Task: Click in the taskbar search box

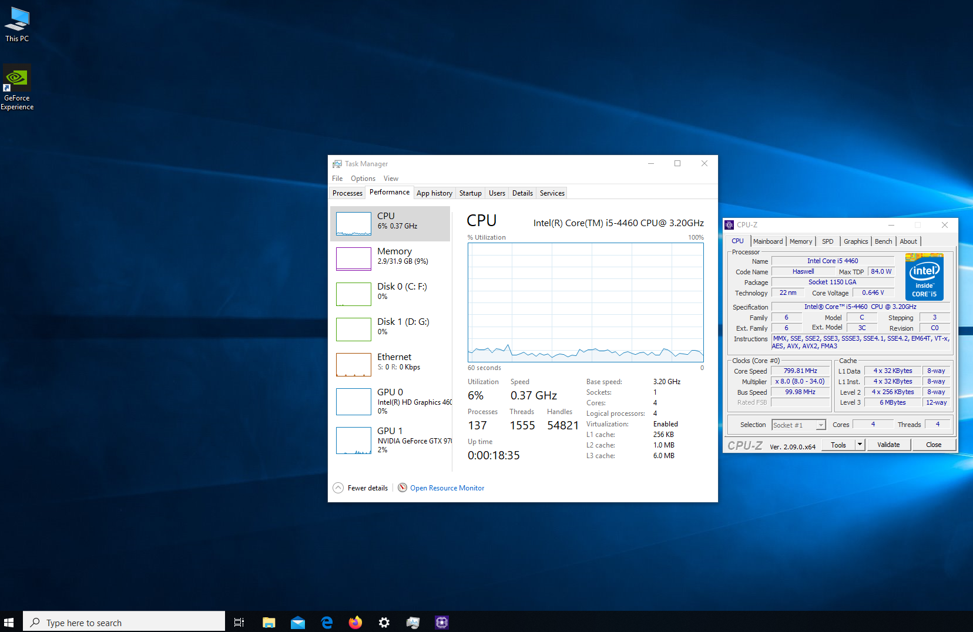Action: point(124,622)
